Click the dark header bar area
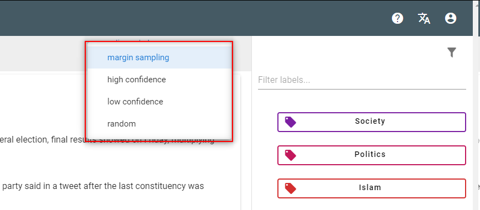 point(196,18)
